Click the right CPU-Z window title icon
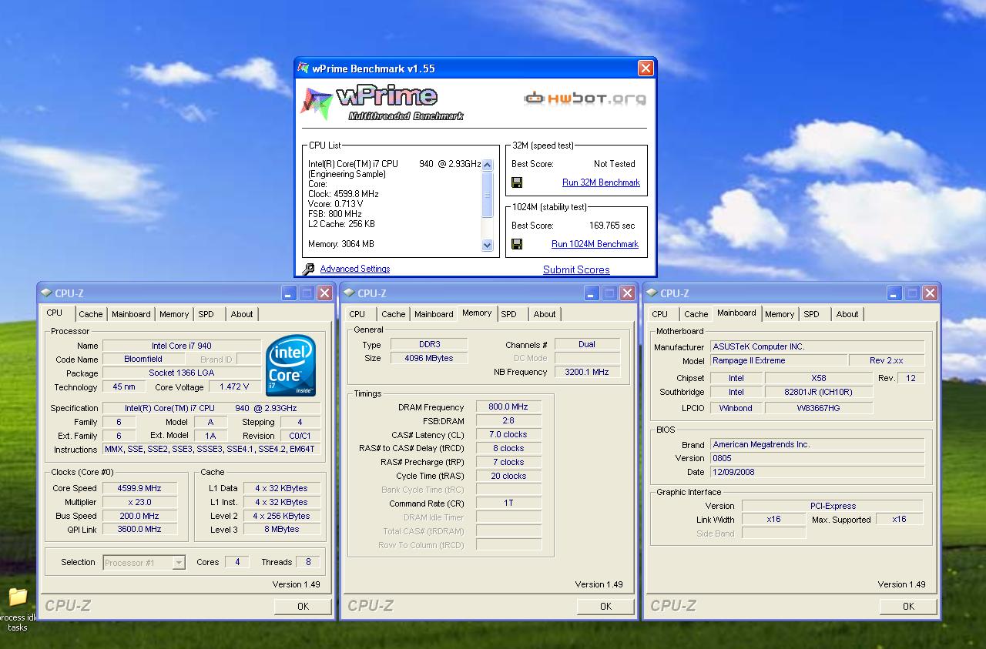986x649 pixels. pos(651,293)
